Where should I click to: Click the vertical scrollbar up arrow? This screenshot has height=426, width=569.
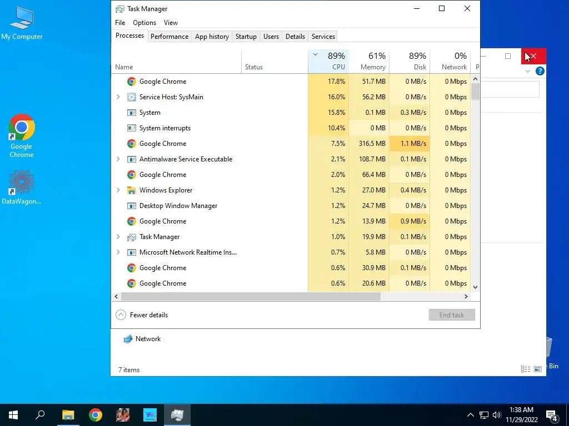tap(476, 79)
